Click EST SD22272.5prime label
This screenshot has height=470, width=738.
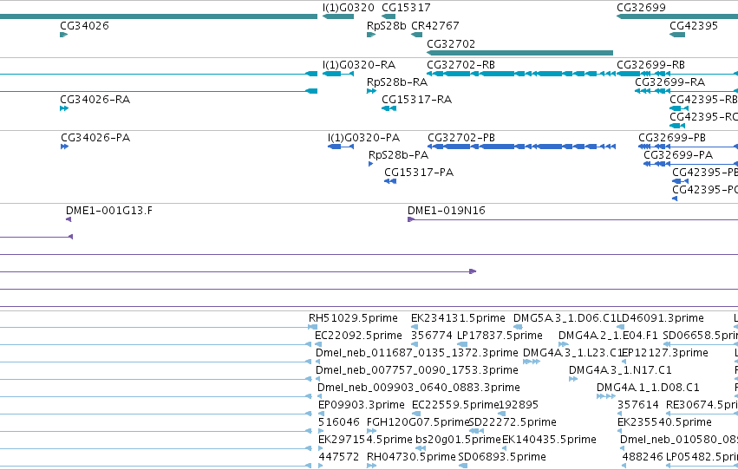point(513,423)
